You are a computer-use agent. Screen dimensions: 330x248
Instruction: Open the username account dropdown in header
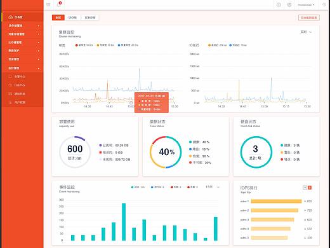click(306, 4)
